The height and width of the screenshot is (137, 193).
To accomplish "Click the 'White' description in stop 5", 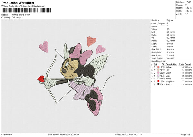I will click(168, 79).
